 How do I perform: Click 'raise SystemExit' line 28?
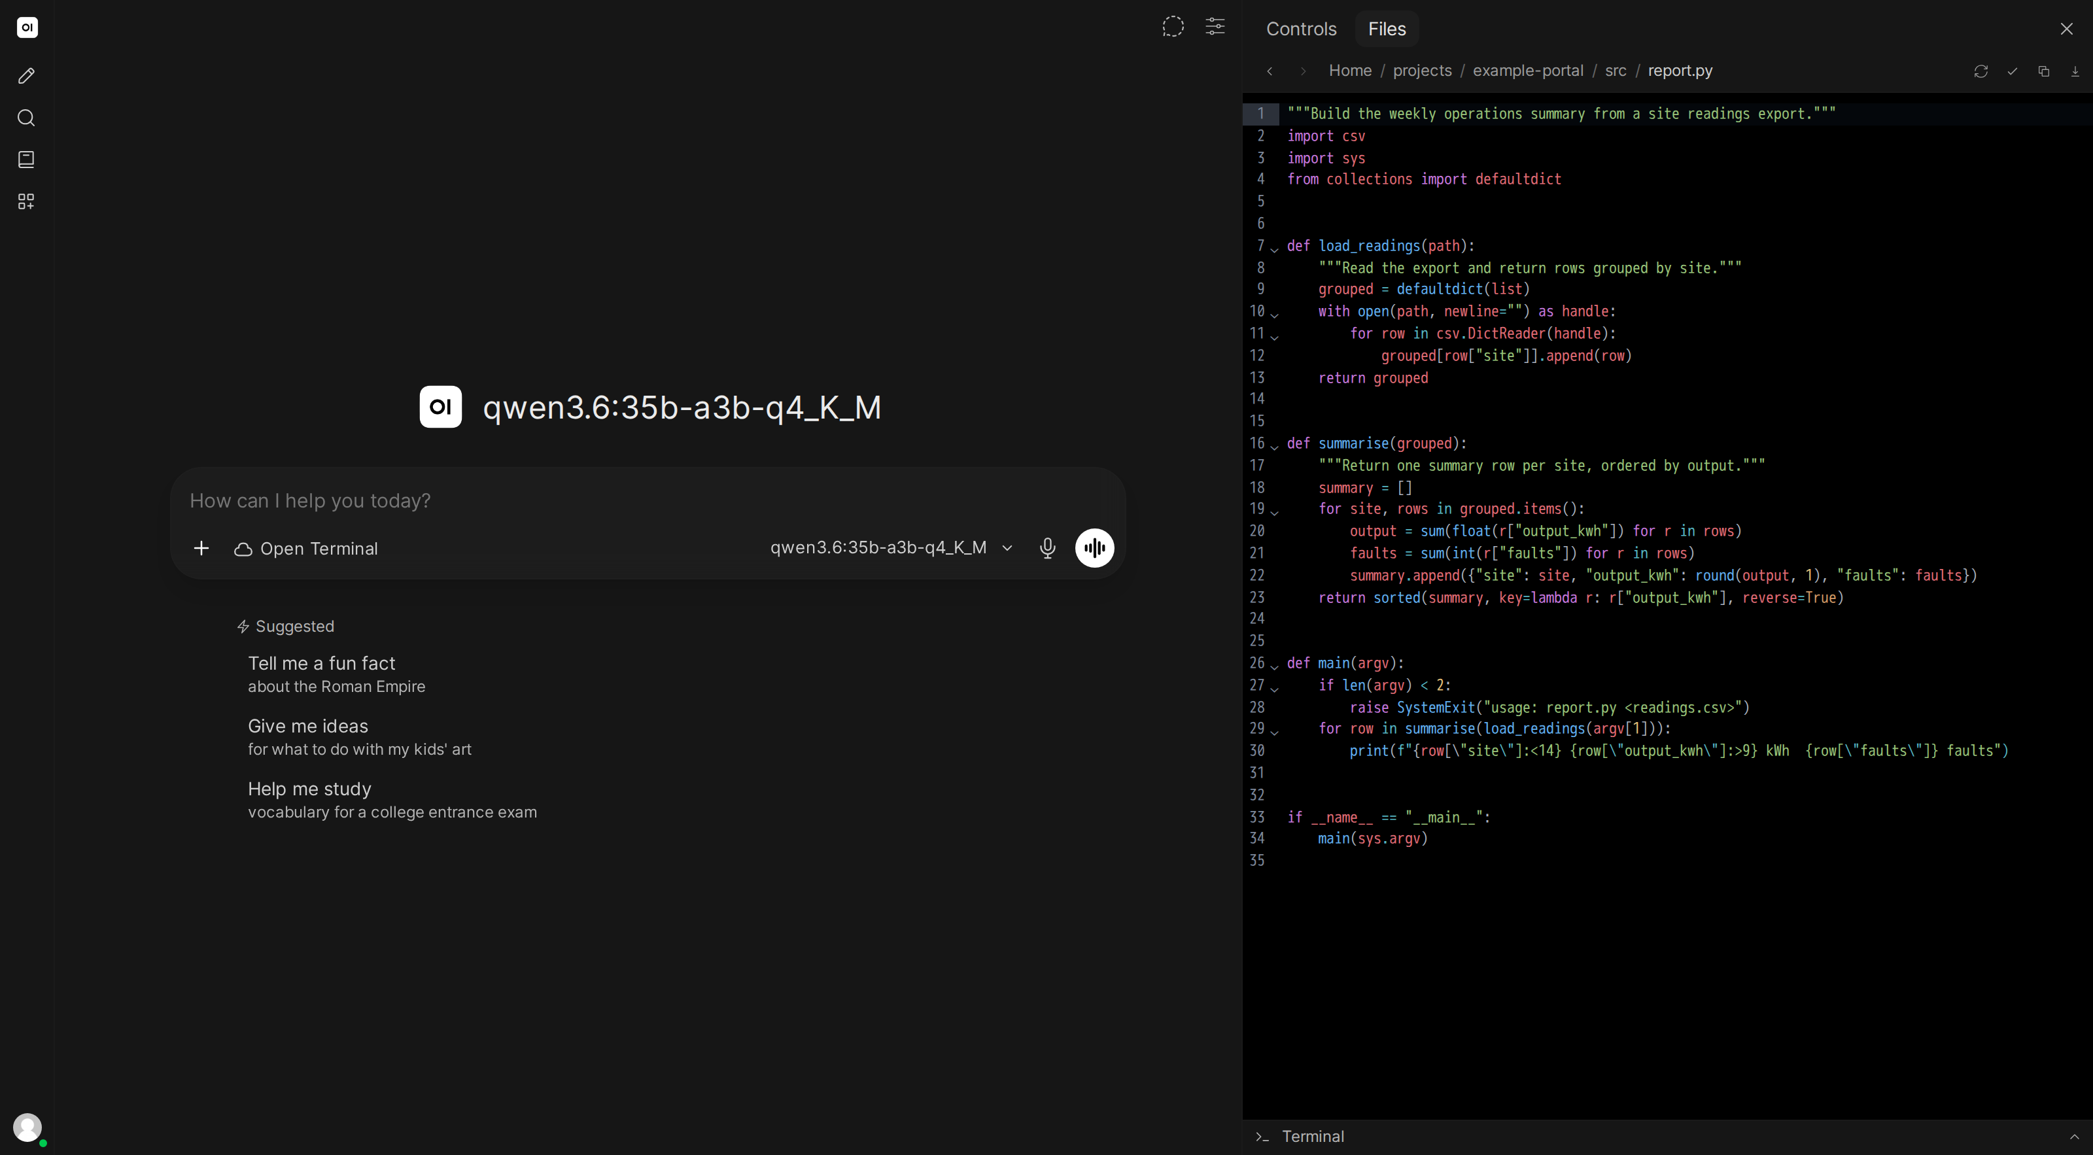1549,708
